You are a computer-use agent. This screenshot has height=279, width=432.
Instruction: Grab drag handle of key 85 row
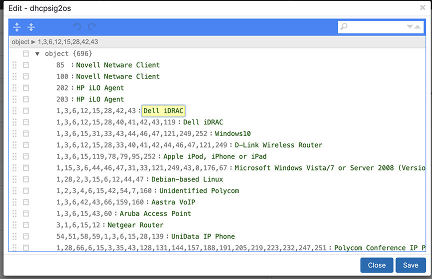(14, 65)
